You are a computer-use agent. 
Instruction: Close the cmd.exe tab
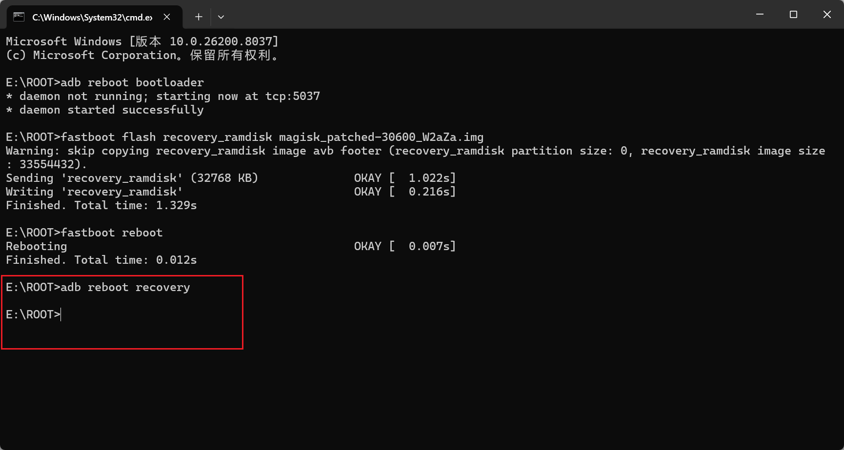pos(167,17)
